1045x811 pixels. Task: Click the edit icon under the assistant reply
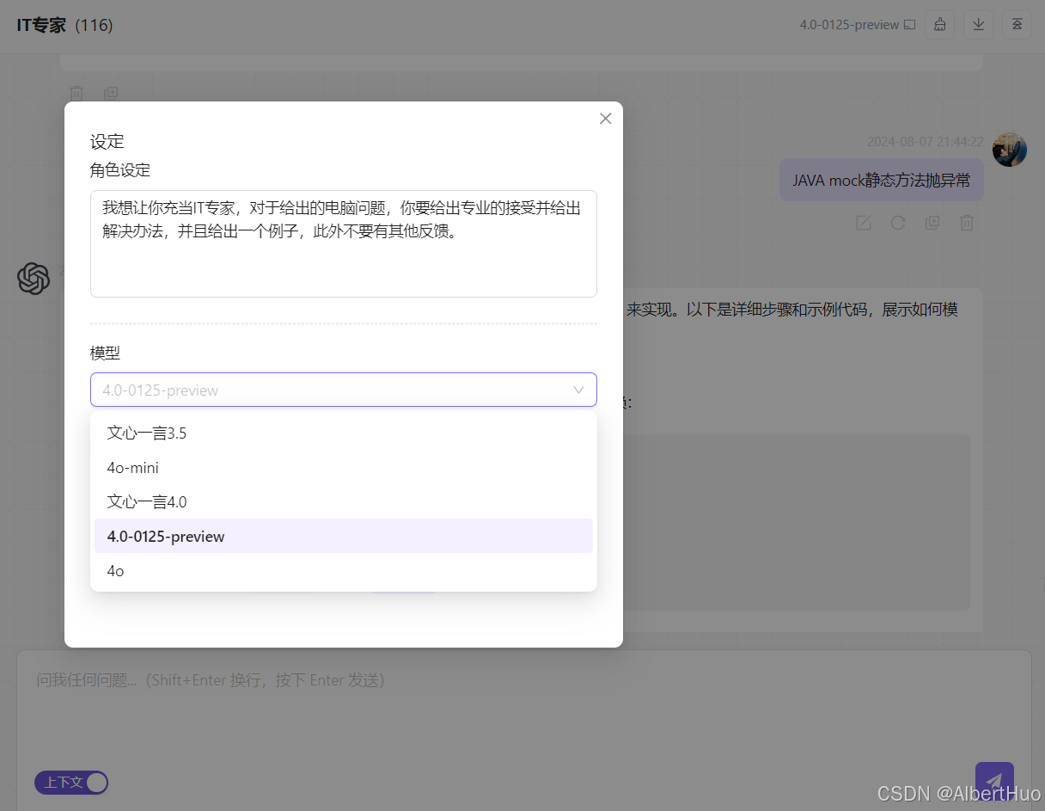pyautogui.click(x=863, y=223)
